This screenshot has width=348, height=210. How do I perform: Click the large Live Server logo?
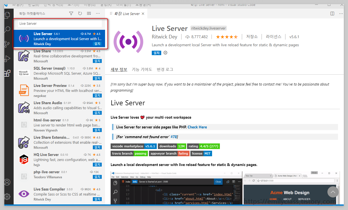click(x=128, y=41)
